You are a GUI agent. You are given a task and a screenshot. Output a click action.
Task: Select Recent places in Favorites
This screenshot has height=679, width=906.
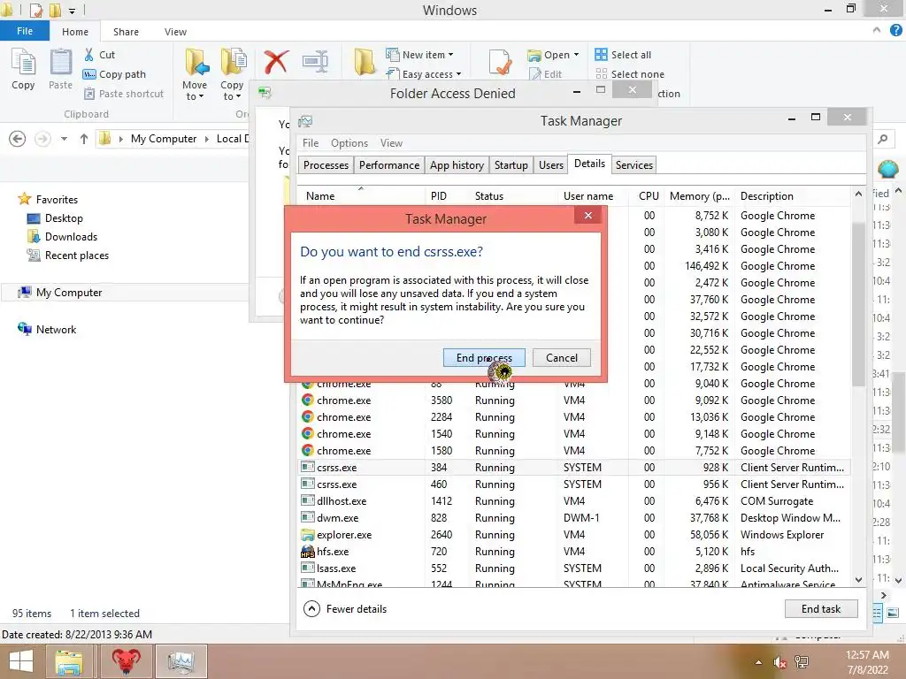pyautogui.click(x=67, y=256)
